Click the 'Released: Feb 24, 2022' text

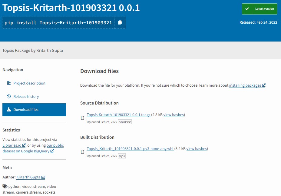coord(258,22)
